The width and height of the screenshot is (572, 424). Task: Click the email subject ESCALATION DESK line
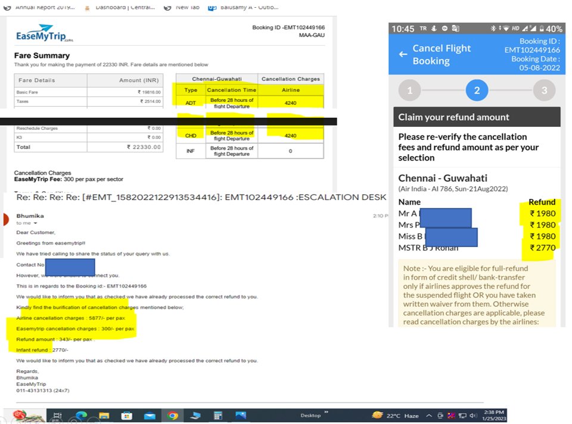(201, 197)
